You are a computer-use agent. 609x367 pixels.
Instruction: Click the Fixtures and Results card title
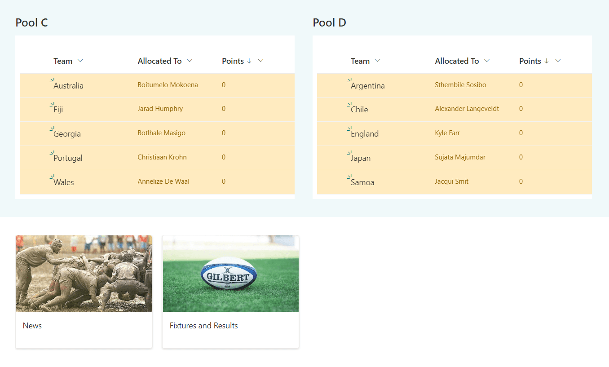(203, 326)
